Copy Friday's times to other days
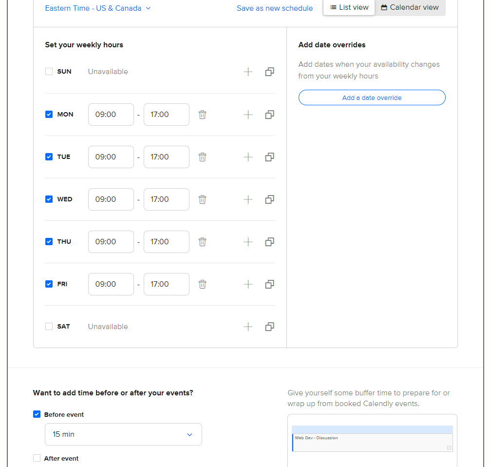 click(270, 284)
